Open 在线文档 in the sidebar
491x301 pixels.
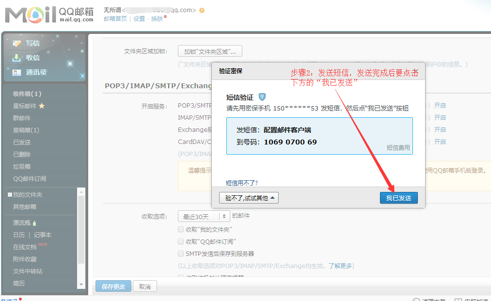[x=24, y=247]
